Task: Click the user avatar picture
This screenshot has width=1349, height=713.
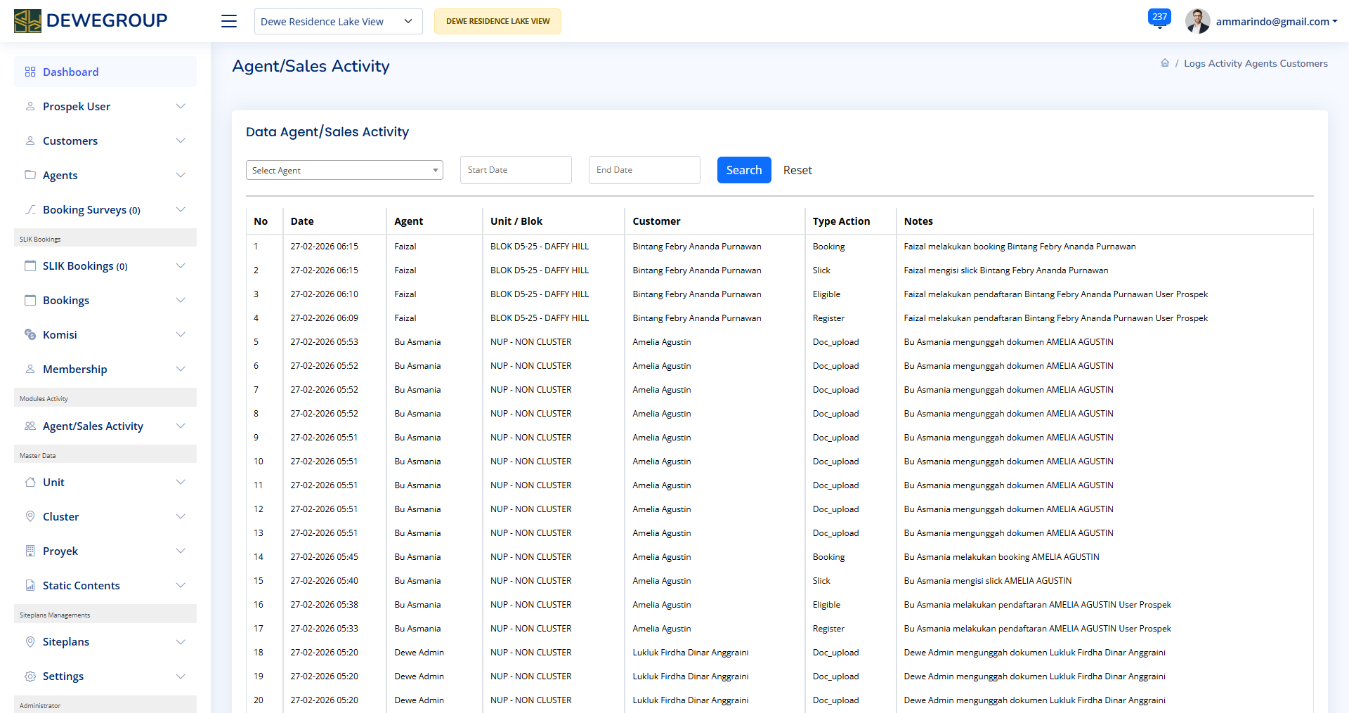Action: pos(1197,21)
